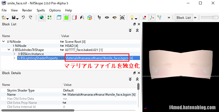Expand the 5 BSLightingShaderProperty row
This screenshot has height=112, width=219.
(x=14, y=58)
